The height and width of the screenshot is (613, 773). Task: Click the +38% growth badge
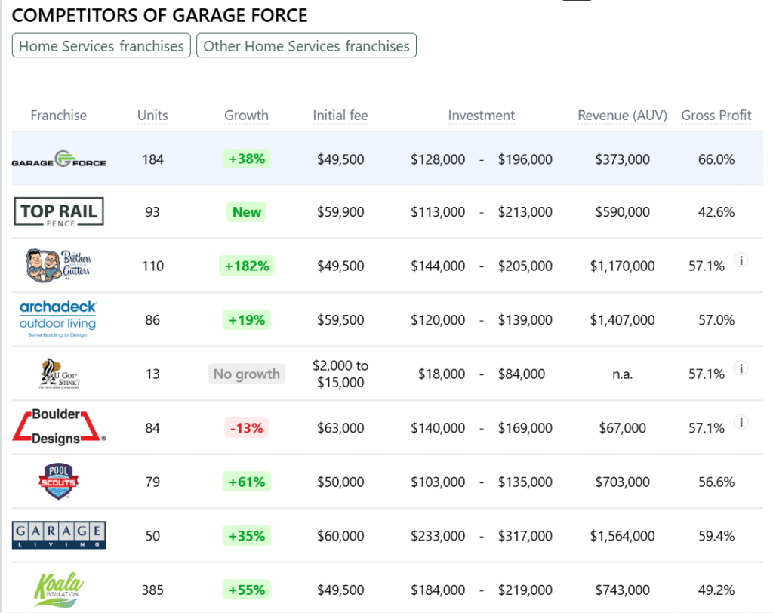tap(247, 159)
